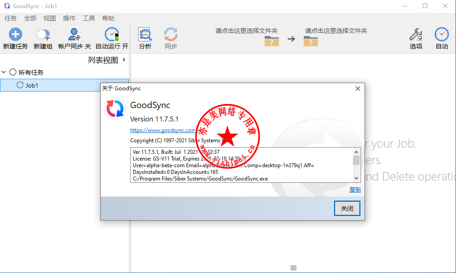The height and width of the screenshot is (273, 456).
Task: Select the All Jobs (所有任务) radio circle
Action: [13, 72]
